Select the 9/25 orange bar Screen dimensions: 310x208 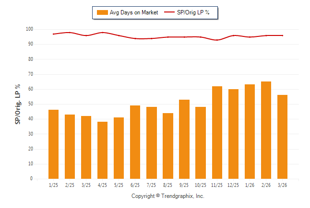coord(184,139)
